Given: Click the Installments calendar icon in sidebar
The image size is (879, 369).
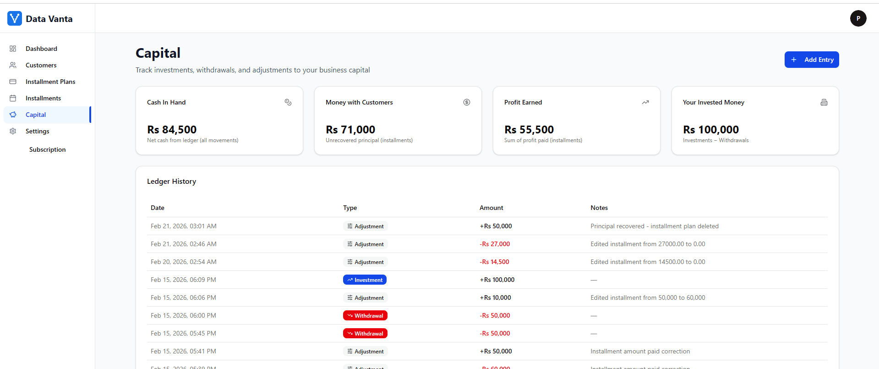Looking at the screenshot, I should [13, 98].
